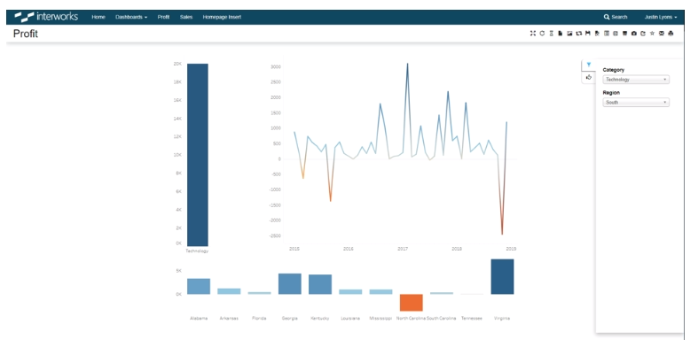
Task: Click the 20K axis label on bar chart
Action: coord(177,64)
